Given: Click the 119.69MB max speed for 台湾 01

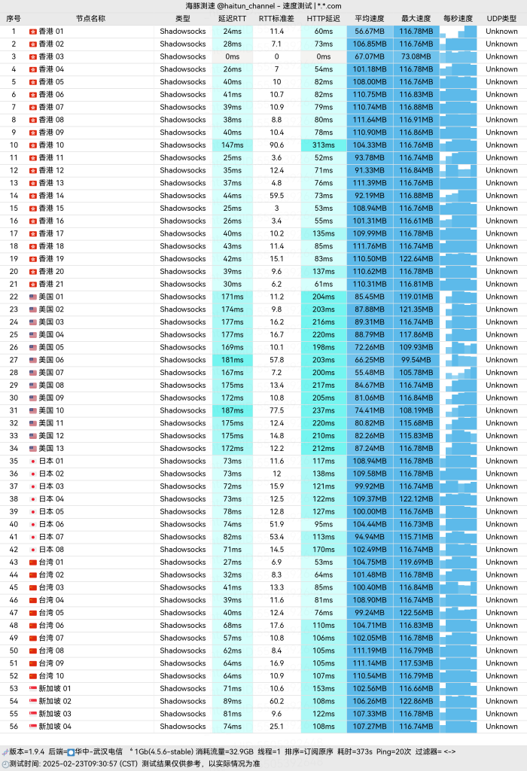Looking at the screenshot, I should pyautogui.click(x=416, y=562).
